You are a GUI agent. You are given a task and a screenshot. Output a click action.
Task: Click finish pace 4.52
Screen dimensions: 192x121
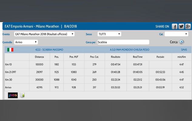(x=181, y=87)
